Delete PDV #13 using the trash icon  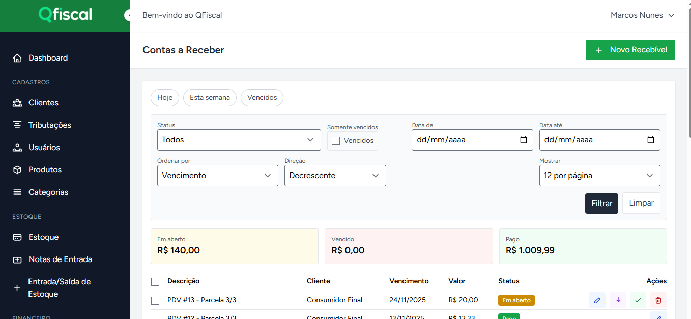pyautogui.click(x=658, y=300)
